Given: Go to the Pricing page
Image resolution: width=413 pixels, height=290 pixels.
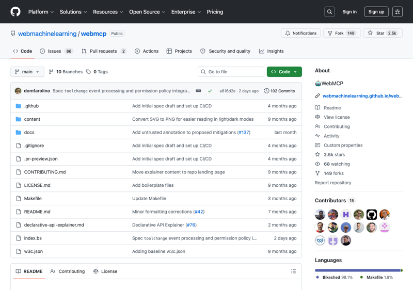Looking at the screenshot, I should (x=215, y=12).
